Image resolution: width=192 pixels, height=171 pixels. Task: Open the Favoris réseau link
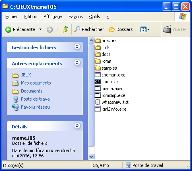point(35,107)
